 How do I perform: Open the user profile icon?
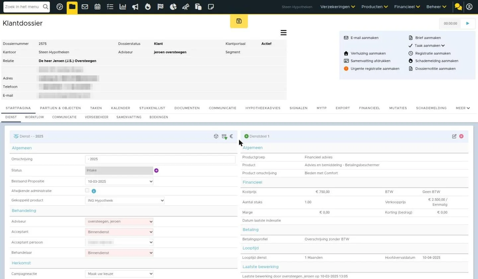pyautogui.click(x=469, y=7)
